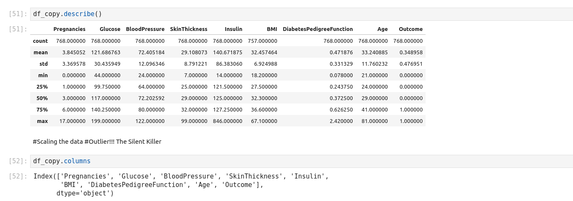Select the Scaling the data markdown cell

(x=97, y=142)
